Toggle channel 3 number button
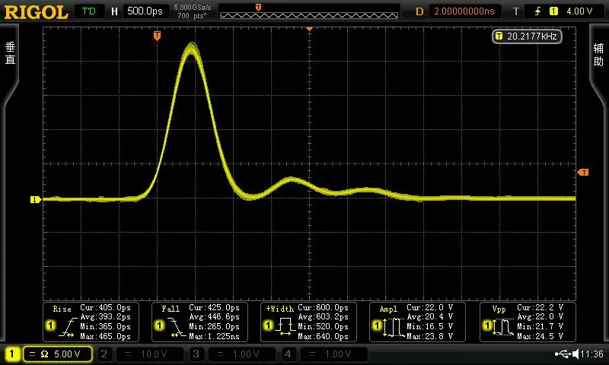 (x=196, y=354)
